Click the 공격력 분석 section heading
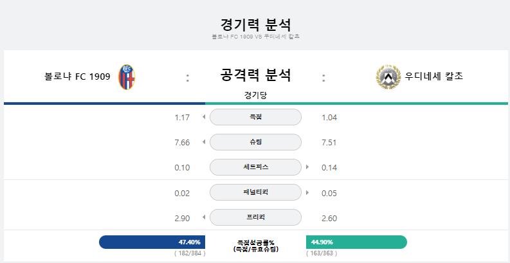 [256, 75]
